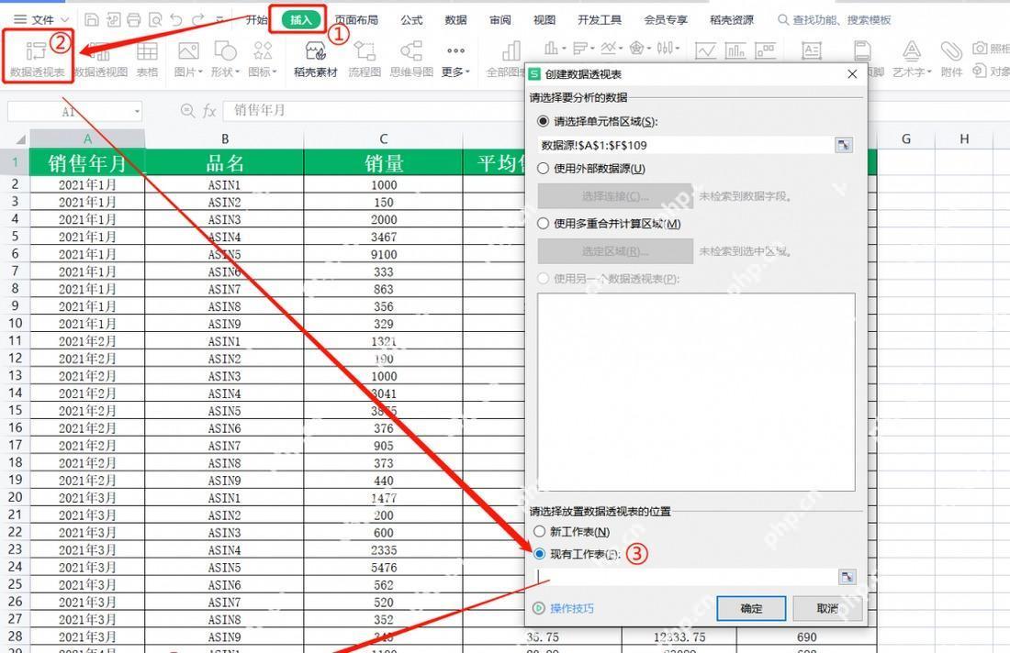1010x653 pixels.
Task: Click the 取消 button in dialog
Action: pyautogui.click(x=827, y=608)
